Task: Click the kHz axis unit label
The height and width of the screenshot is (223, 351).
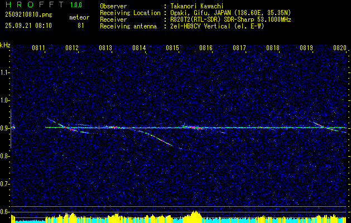Action: point(5,45)
